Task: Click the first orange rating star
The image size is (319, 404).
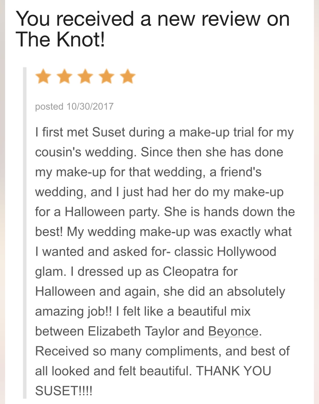Action: [x=43, y=77]
